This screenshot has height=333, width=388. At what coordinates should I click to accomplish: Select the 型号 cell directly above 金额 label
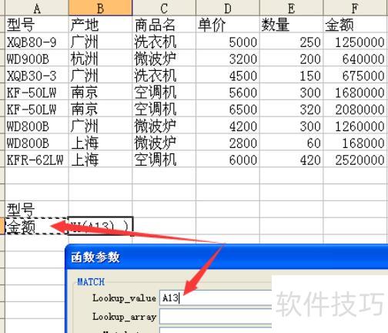pyautogui.click(x=37, y=209)
